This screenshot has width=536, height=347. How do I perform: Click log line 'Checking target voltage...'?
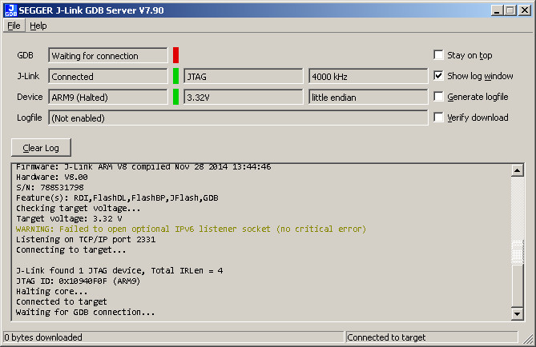coord(79,208)
